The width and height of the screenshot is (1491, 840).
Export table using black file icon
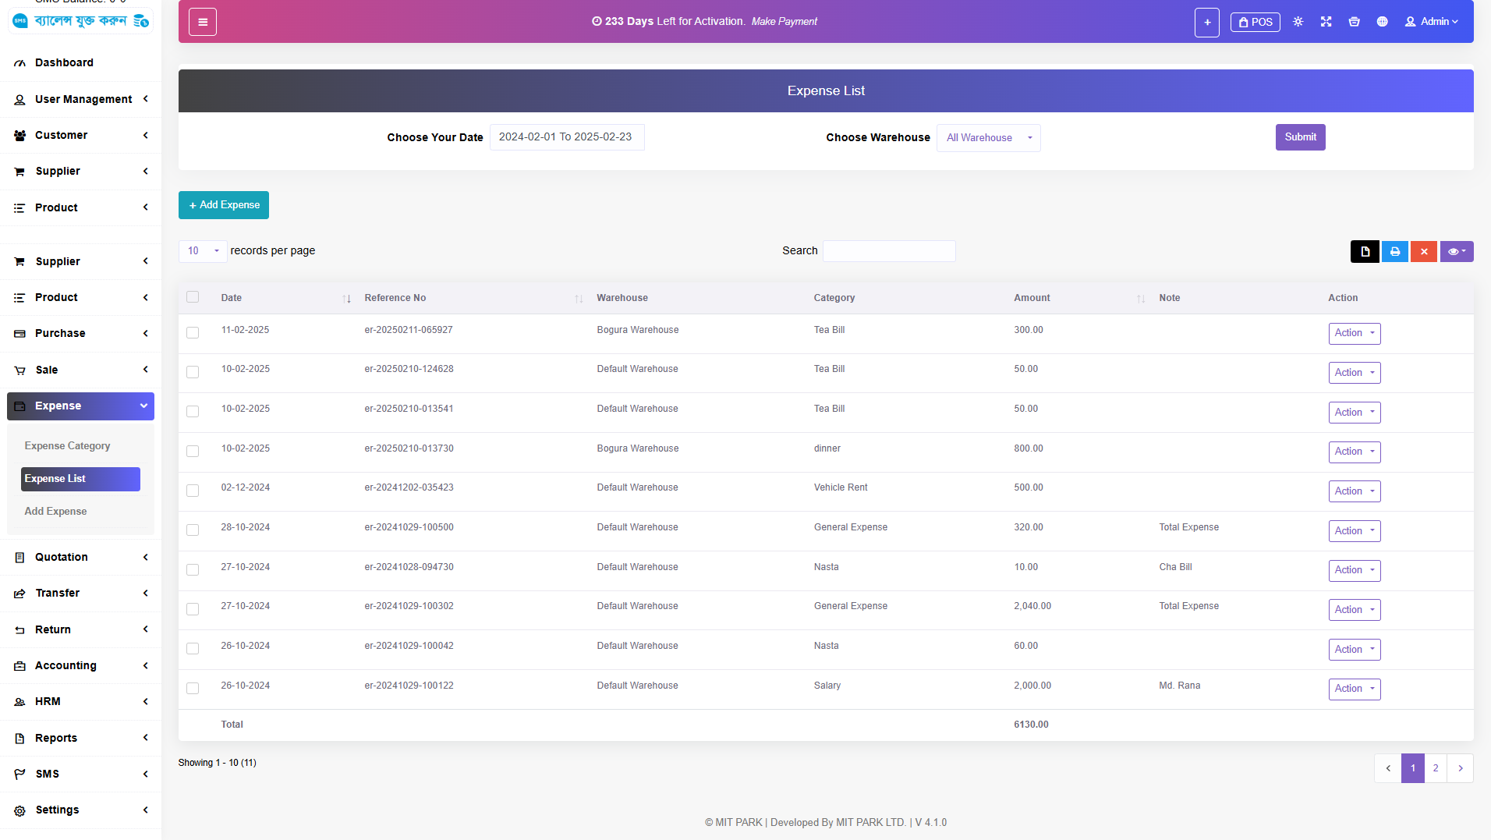[x=1365, y=252]
